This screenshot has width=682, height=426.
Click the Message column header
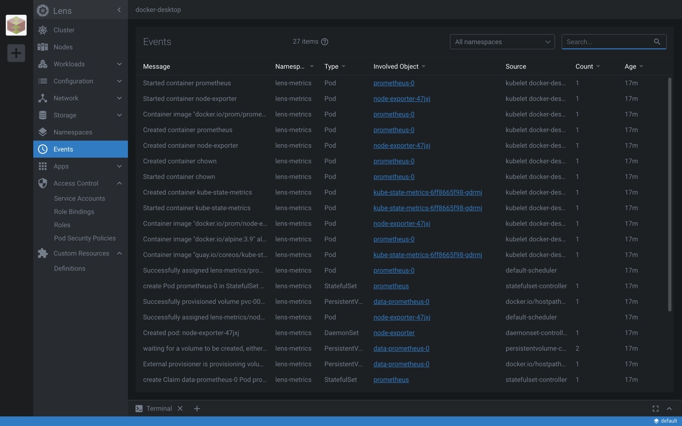tap(156, 66)
